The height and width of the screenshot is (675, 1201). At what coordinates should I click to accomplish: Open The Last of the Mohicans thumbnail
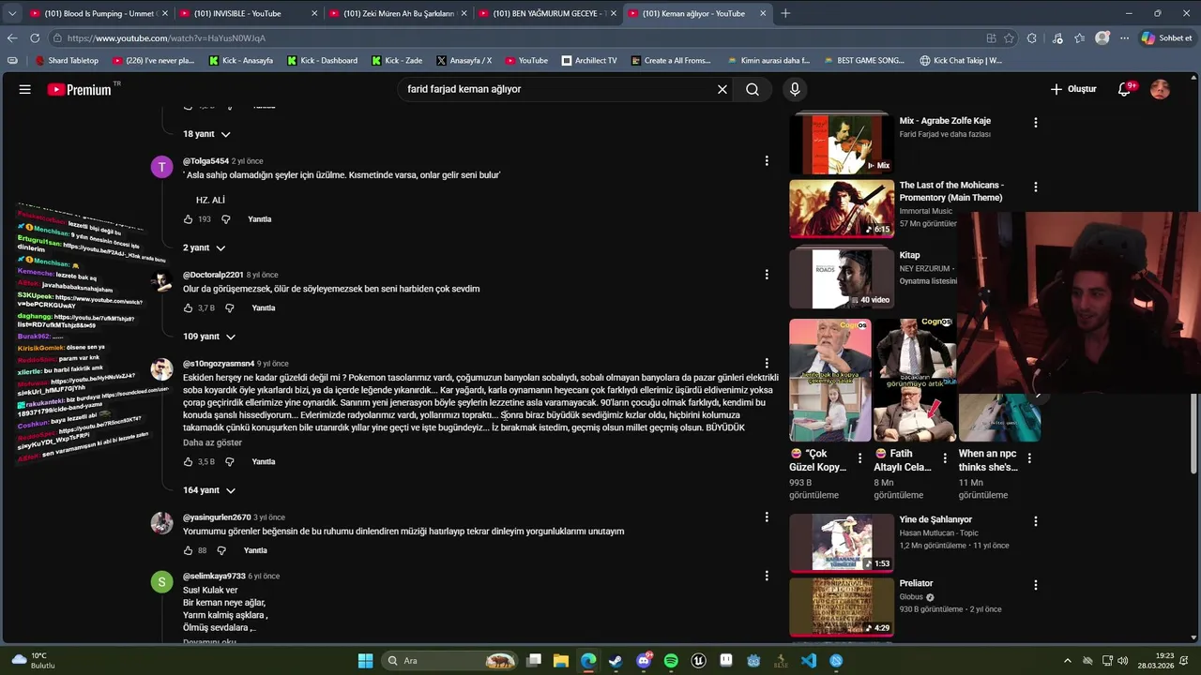[x=842, y=208]
